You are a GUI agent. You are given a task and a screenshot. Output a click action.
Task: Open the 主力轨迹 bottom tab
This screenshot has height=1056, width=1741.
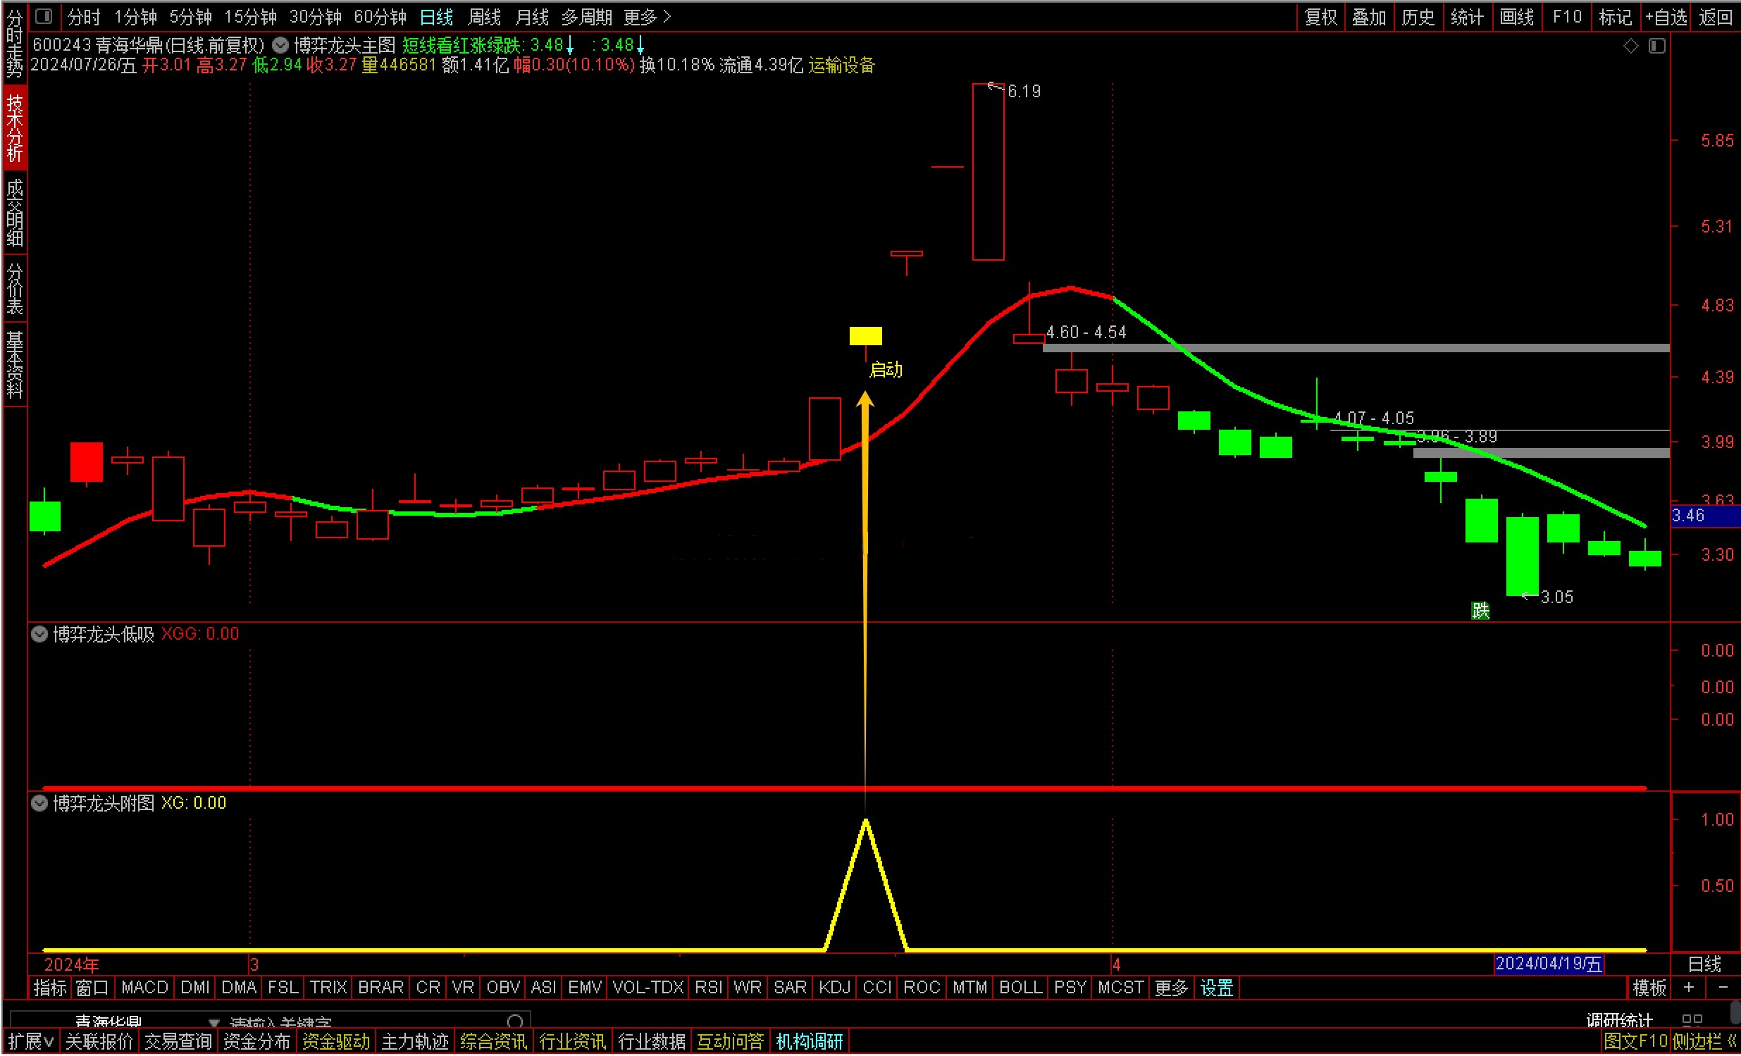click(415, 1041)
